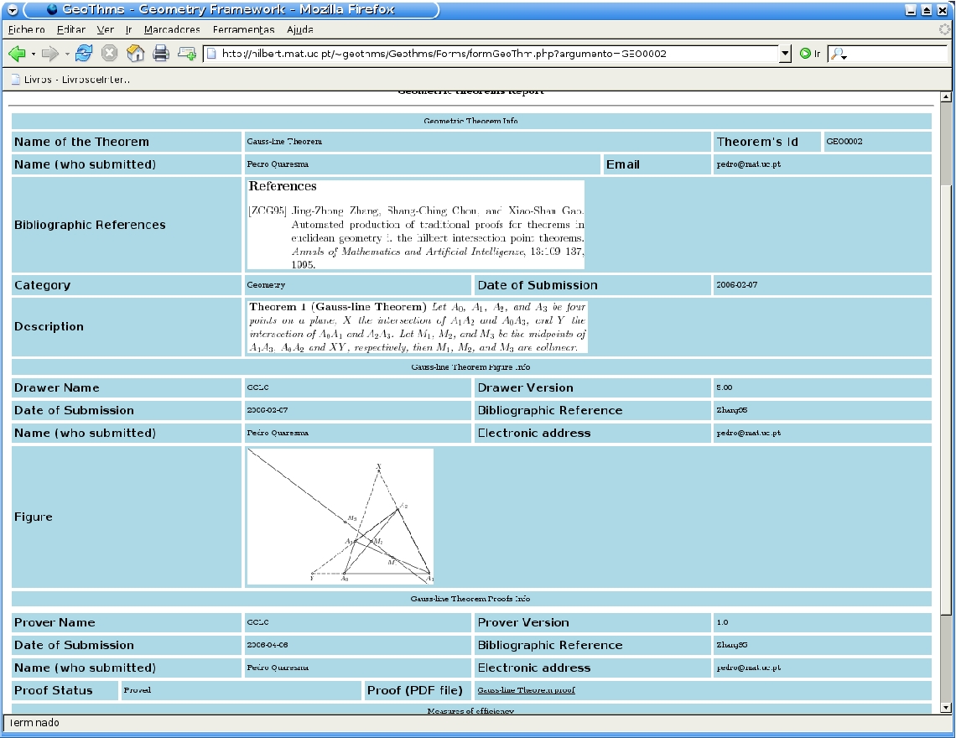Click the 'Prover Name' label
956x738 pixels.
(55, 622)
